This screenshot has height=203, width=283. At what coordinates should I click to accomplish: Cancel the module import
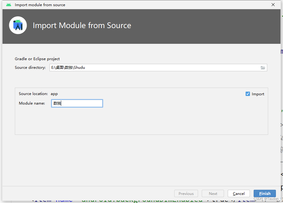click(239, 193)
